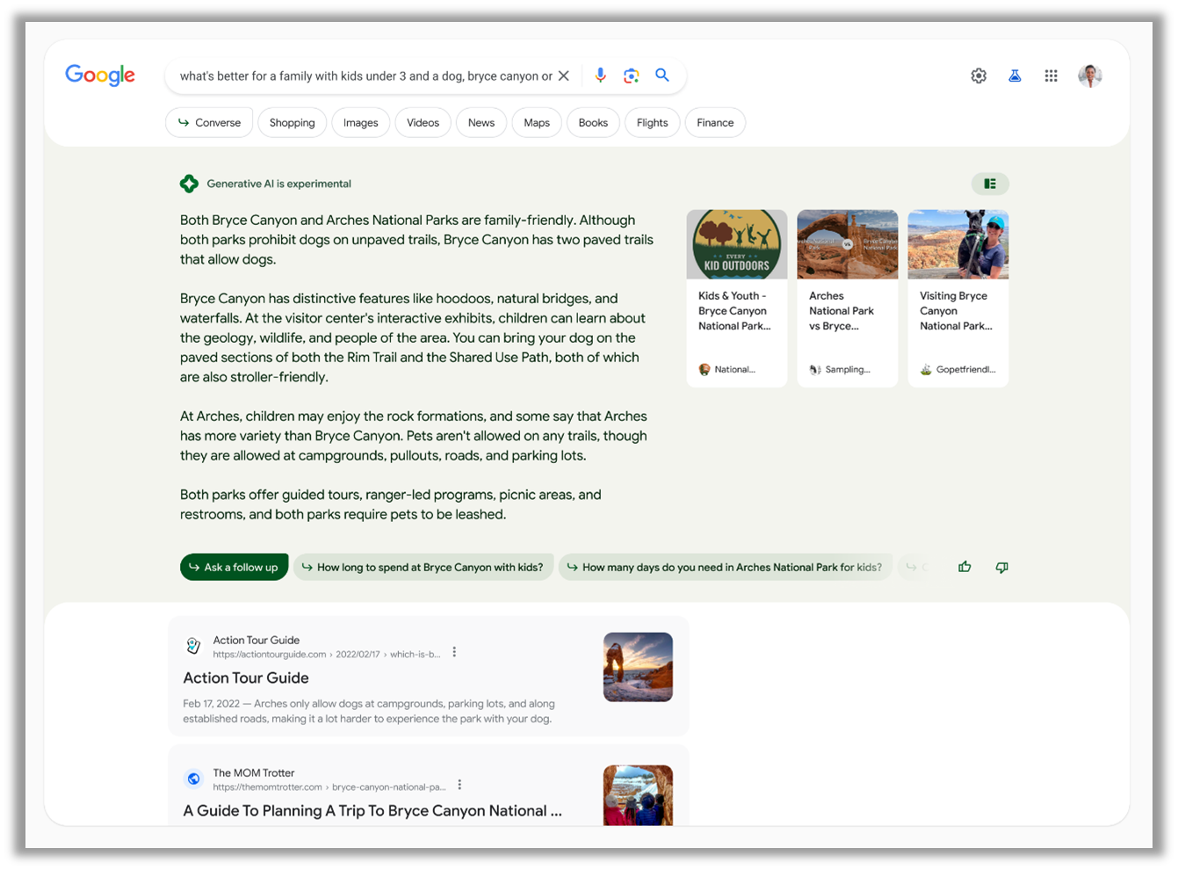This screenshot has width=1178, height=870.
Task: Click the woman with dog card thumbnail
Action: click(958, 244)
